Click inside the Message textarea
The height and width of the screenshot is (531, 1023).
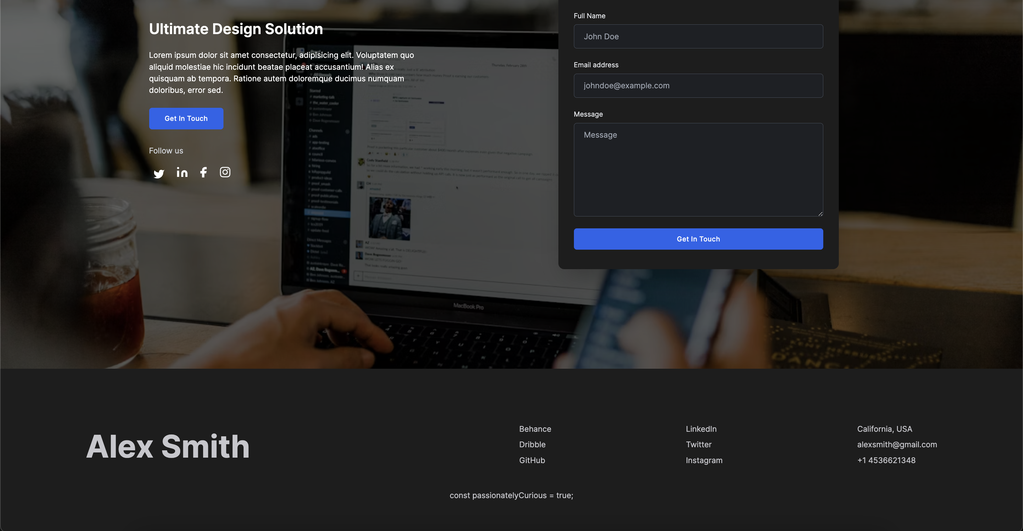coord(698,170)
